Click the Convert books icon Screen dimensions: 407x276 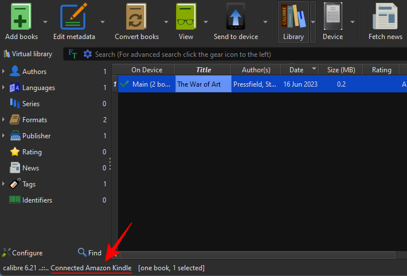coord(136,17)
